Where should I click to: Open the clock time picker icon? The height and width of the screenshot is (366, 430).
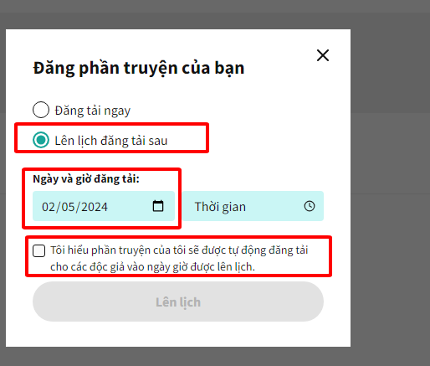click(310, 206)
